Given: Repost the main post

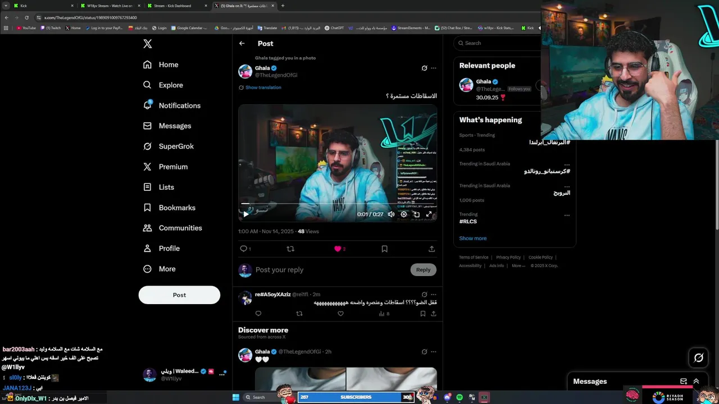Looking at the screenshot, I should [x=290, y=249].
